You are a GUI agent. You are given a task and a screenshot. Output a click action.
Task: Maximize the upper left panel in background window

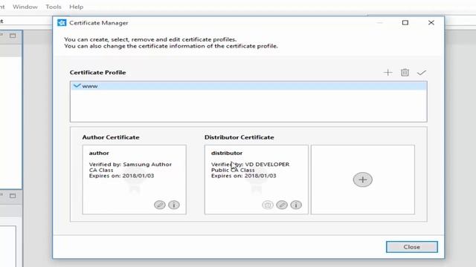point(13,36)
